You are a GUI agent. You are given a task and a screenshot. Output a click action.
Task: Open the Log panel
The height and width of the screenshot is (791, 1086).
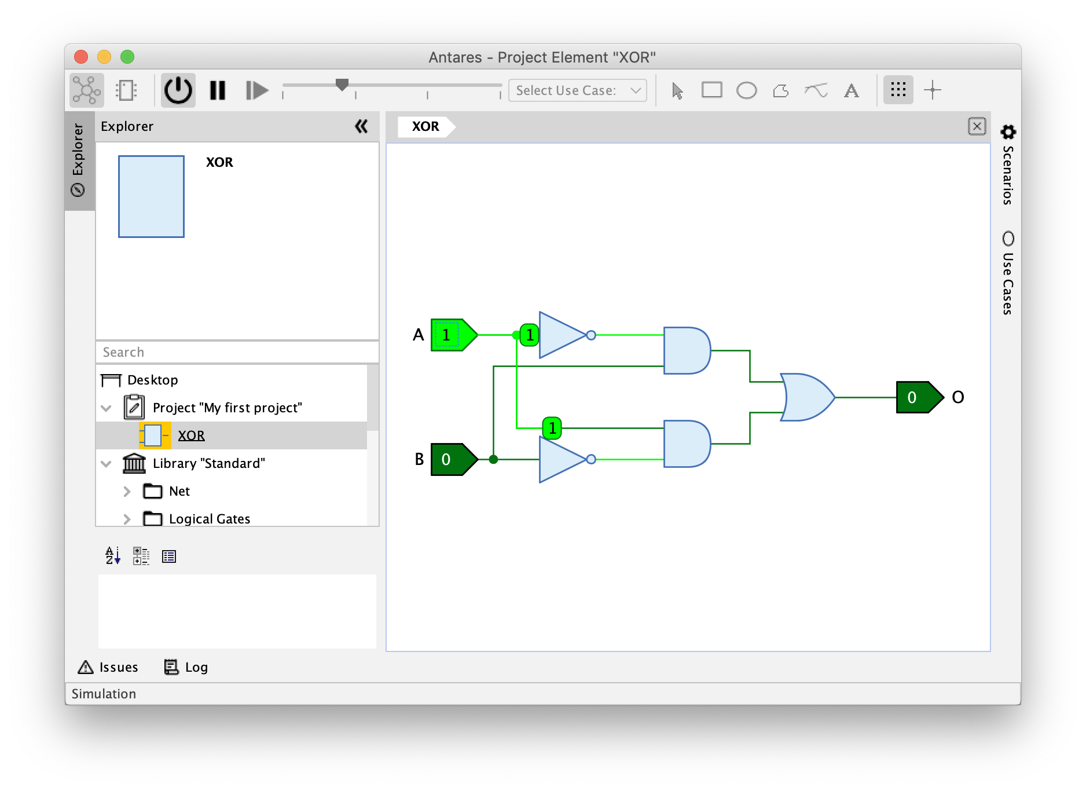click(x=186, y=667)
